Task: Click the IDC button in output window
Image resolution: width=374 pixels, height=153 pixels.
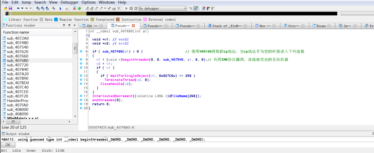Action: 8,145
